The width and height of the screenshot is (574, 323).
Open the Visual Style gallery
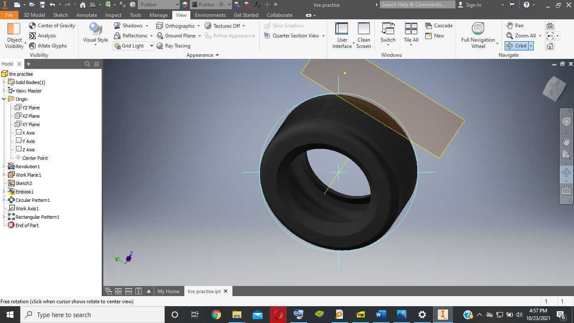tap(95, 34)
